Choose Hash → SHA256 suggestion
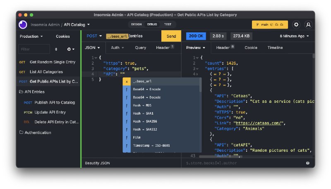The height and width of the screenshot is (189, 331). [x=161, y=121]
